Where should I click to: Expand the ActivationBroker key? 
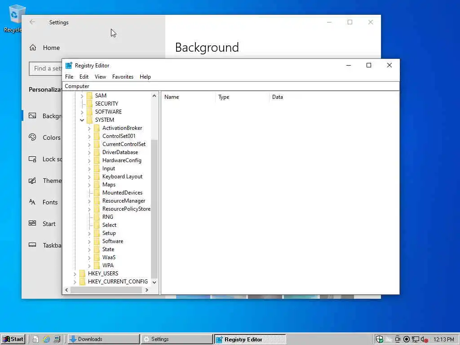coord(89,128)
